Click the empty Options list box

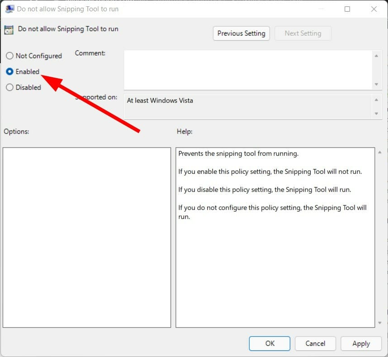(x=87, y=237)
